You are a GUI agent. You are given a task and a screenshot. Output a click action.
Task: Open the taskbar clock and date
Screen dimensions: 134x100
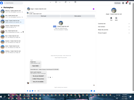(124, 97)
